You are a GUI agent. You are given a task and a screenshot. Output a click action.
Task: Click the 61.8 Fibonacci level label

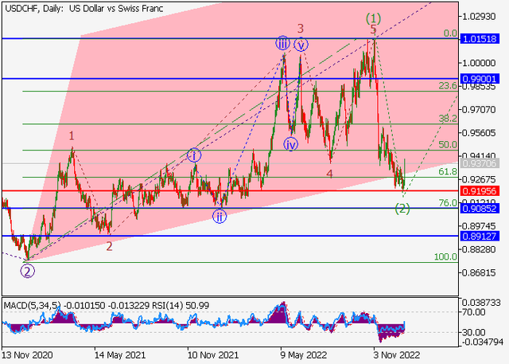coord(447,172)
